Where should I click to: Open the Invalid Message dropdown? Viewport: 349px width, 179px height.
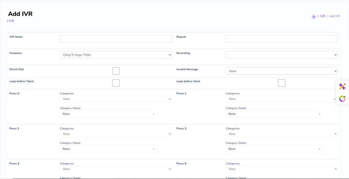[x=282, y=71]
